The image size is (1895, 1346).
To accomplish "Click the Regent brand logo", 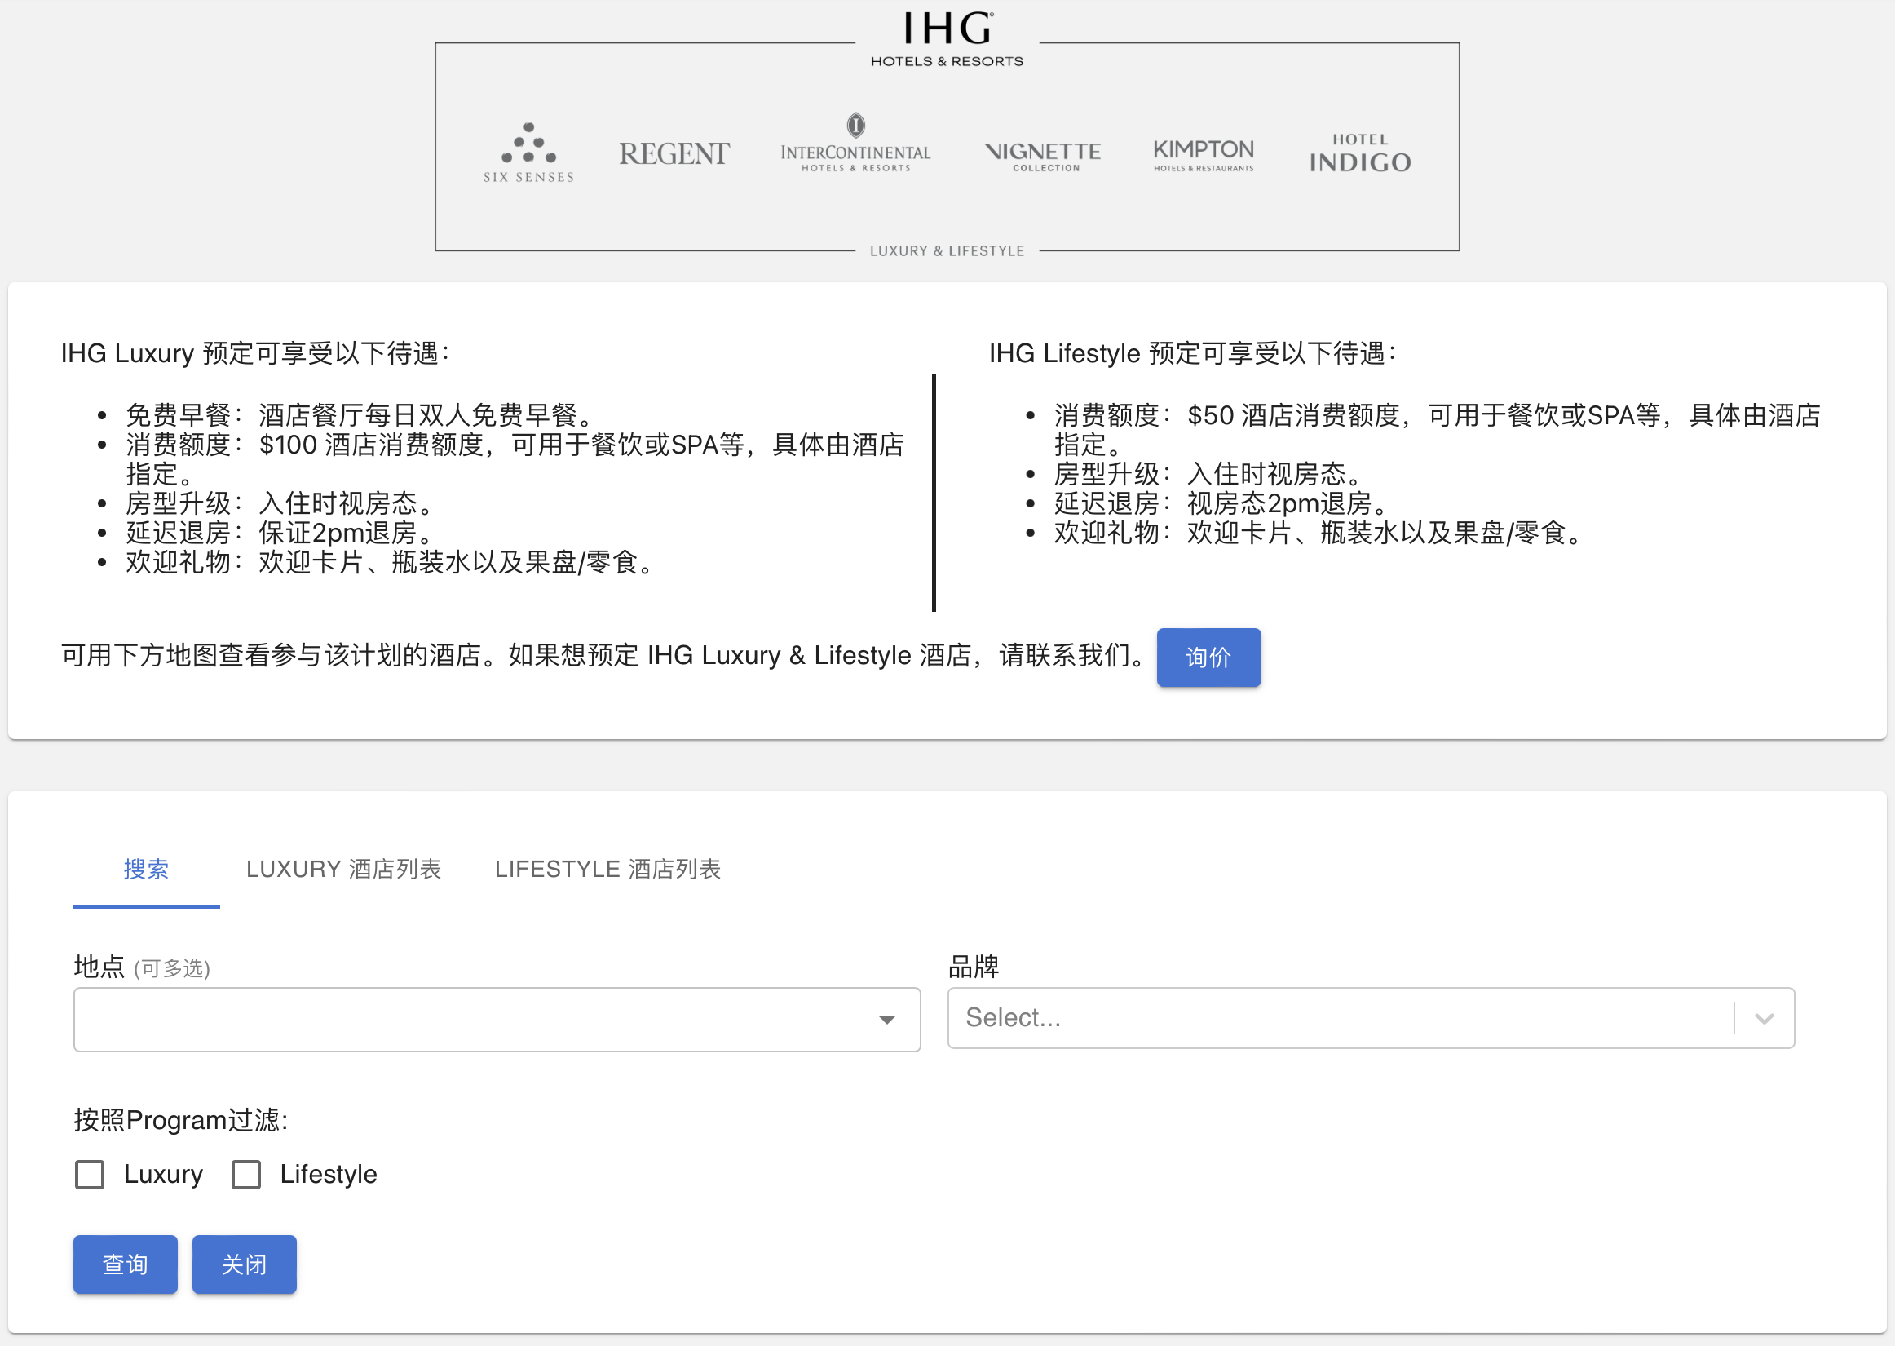I will pos(674,154).
